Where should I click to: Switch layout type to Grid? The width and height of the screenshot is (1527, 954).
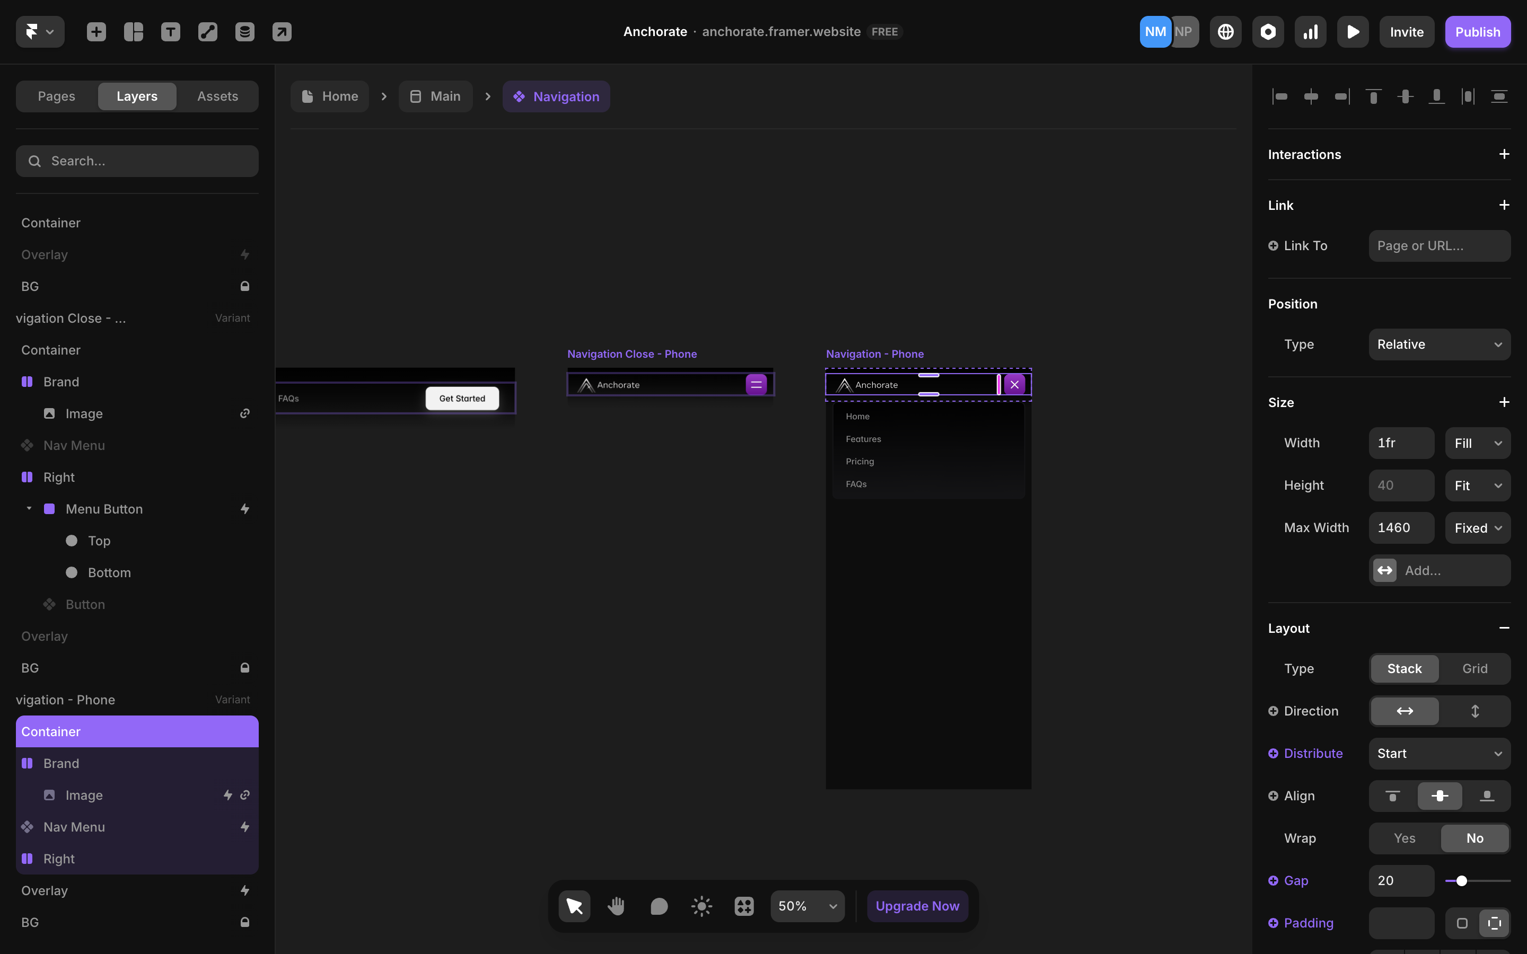[1475, 668]
